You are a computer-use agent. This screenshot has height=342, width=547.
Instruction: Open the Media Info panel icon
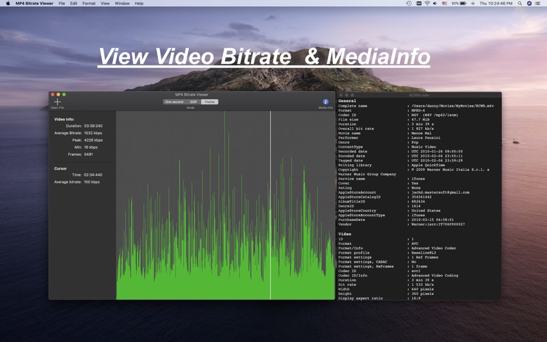click(x=325, y=102)
